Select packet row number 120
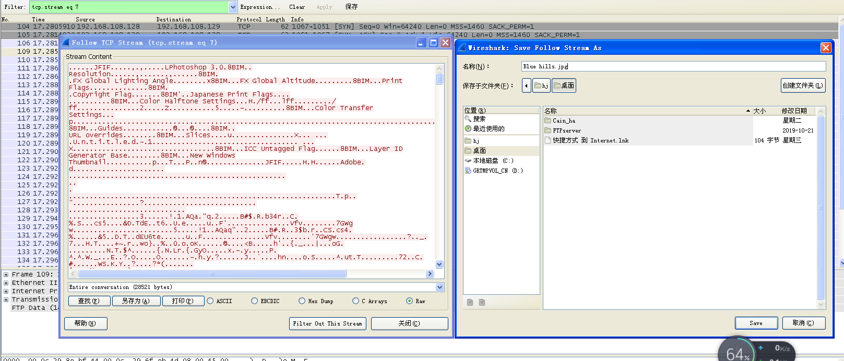This screenshot has height=361, width=844. point(30,143)
